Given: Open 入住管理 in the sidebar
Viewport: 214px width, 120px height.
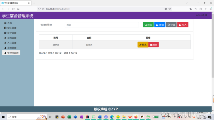Looking at the screenshot, I should pyautogui.click(x=10, y=43).
